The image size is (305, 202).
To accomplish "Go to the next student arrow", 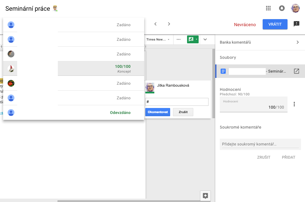I will pyautogui.click(x=169, y=24).
